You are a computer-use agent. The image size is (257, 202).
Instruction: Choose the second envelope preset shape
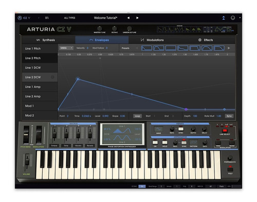click(x=159, y=48)
